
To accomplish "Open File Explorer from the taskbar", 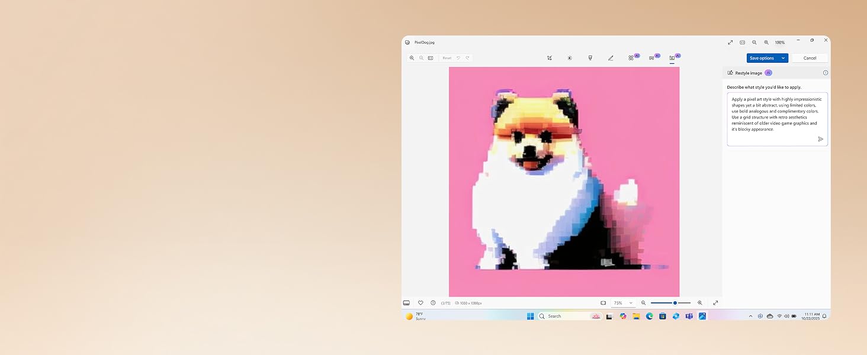I will tap(636, 316).
